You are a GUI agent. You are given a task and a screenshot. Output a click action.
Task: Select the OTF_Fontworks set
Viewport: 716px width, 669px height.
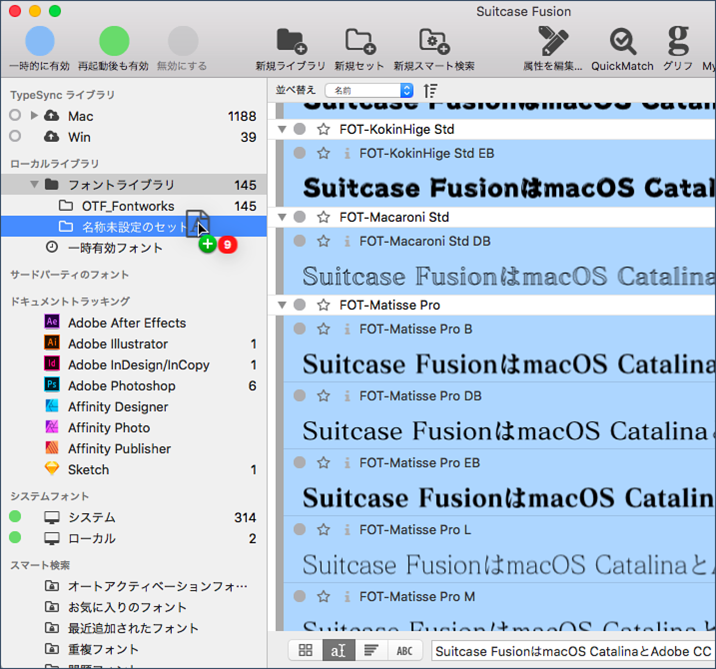(x=133, y=206)
